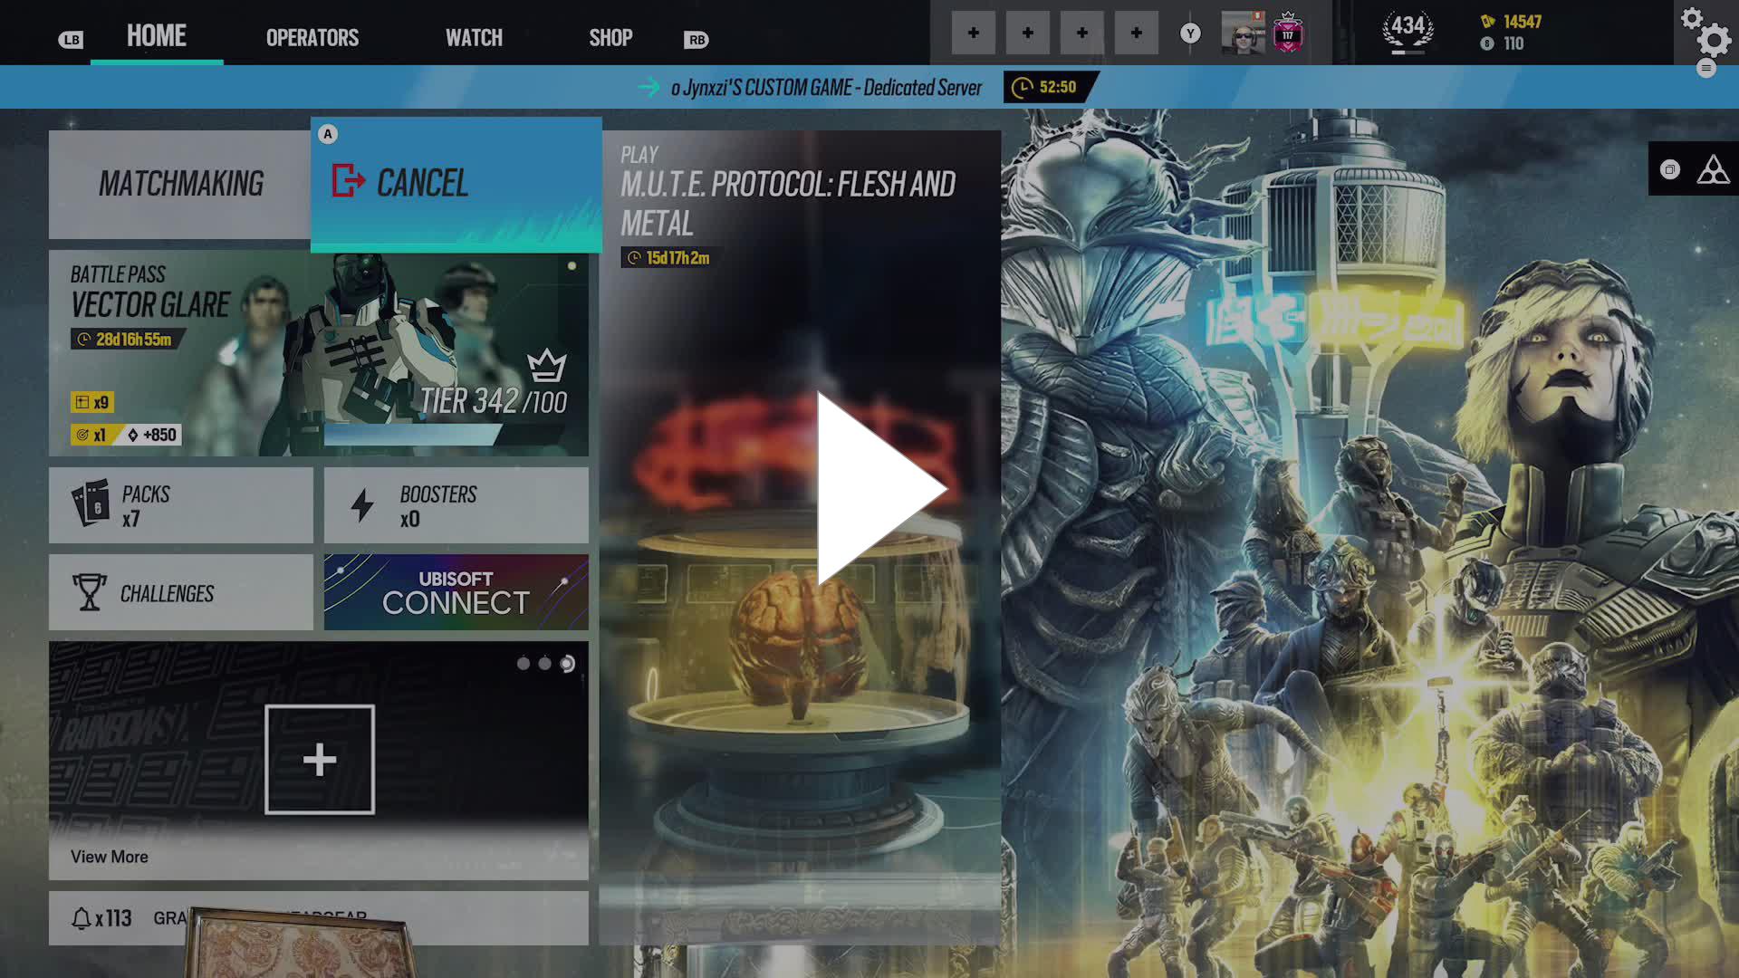Screen dimensions: 1739x978
Task: Click the plus tile to add a news card
Action: [x=319, y=761]
